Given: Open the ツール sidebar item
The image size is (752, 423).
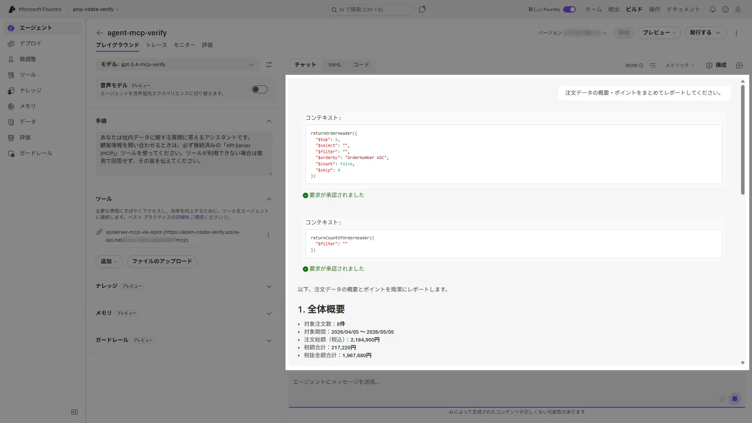Looking at the screenshot, I should 43,75.
